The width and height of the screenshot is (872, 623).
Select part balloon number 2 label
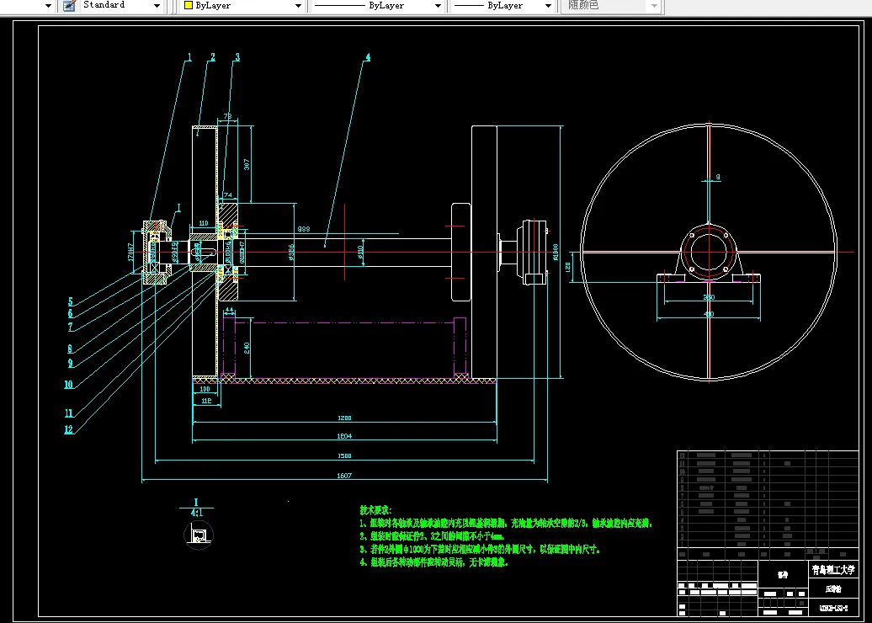pos(212,57)
